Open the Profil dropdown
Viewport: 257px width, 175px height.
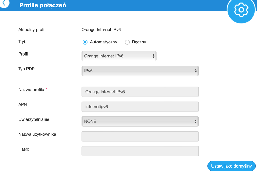click(119, 56)
